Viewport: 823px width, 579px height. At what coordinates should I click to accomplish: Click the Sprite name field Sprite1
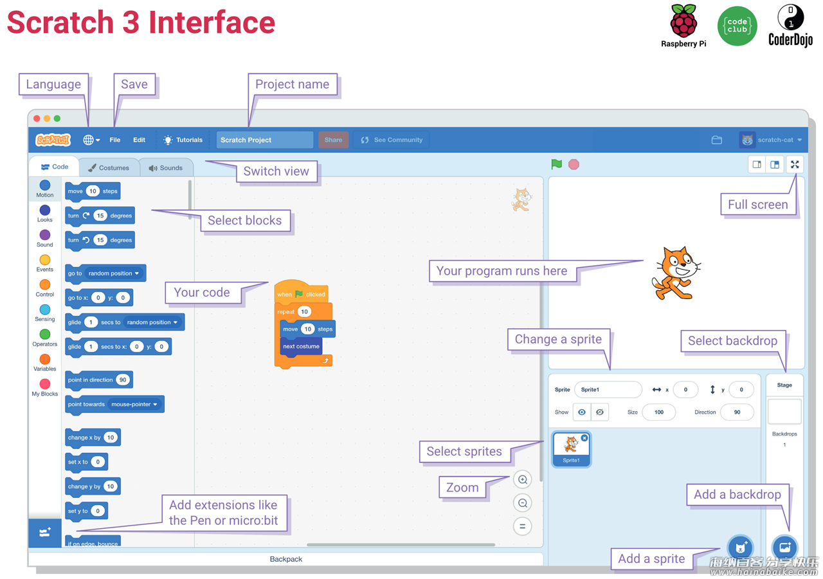click(608, 390)
